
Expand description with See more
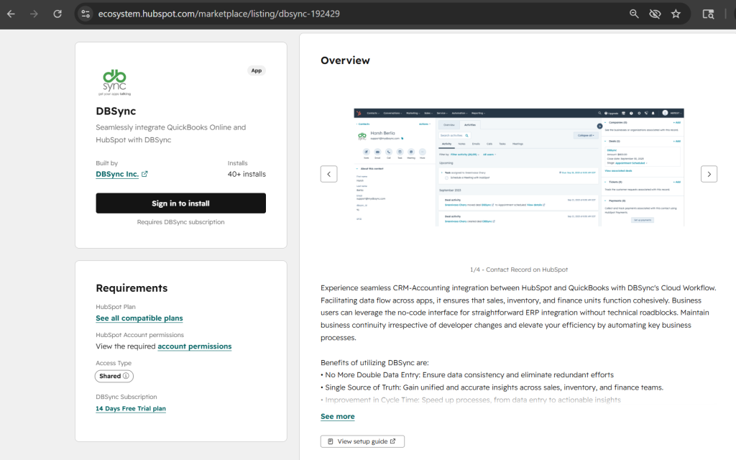coord(338,416)
